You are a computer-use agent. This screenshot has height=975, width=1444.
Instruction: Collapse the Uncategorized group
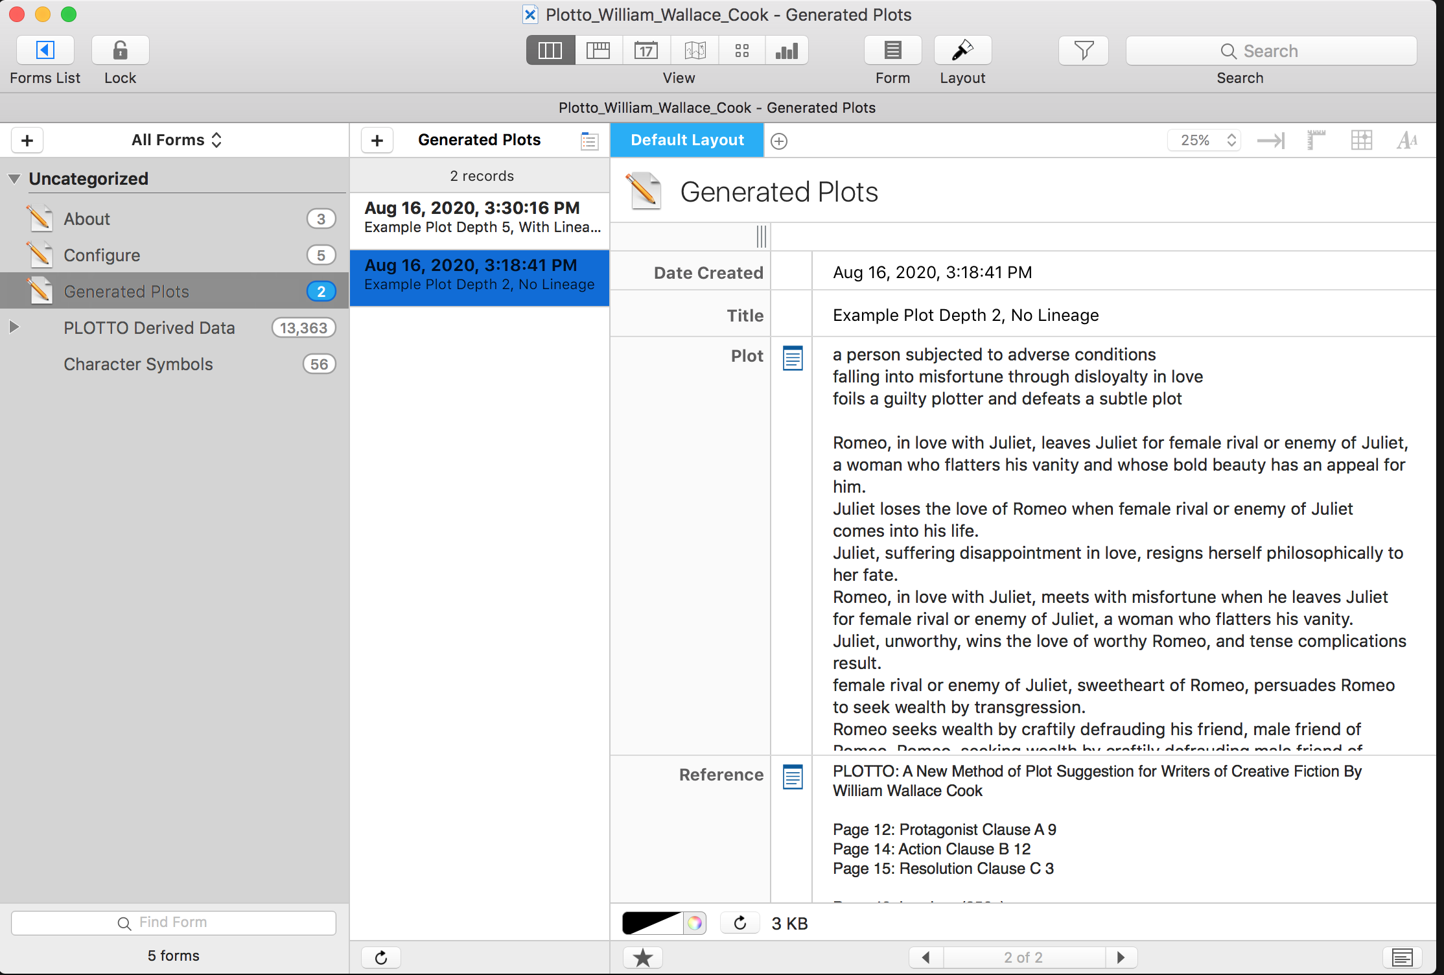14,179
